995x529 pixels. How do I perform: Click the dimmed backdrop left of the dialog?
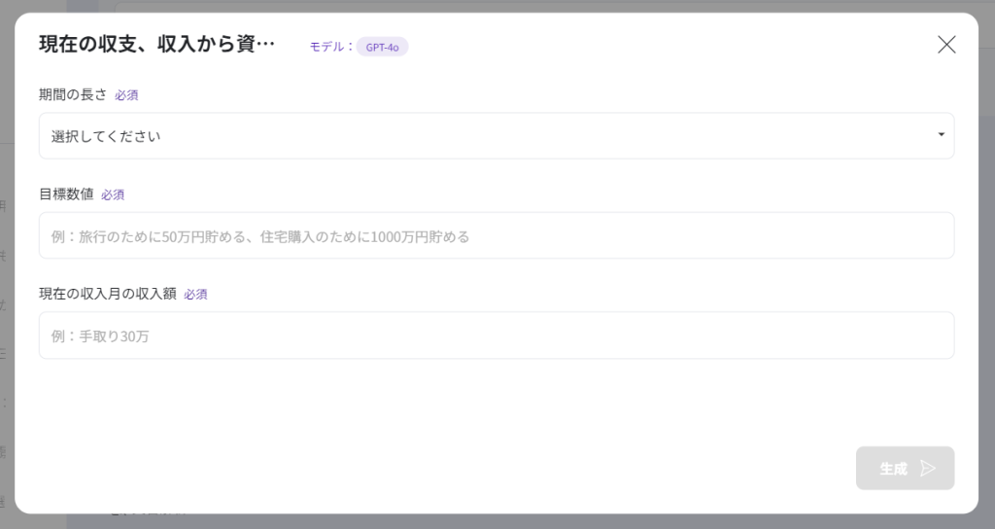coord(6,292)
